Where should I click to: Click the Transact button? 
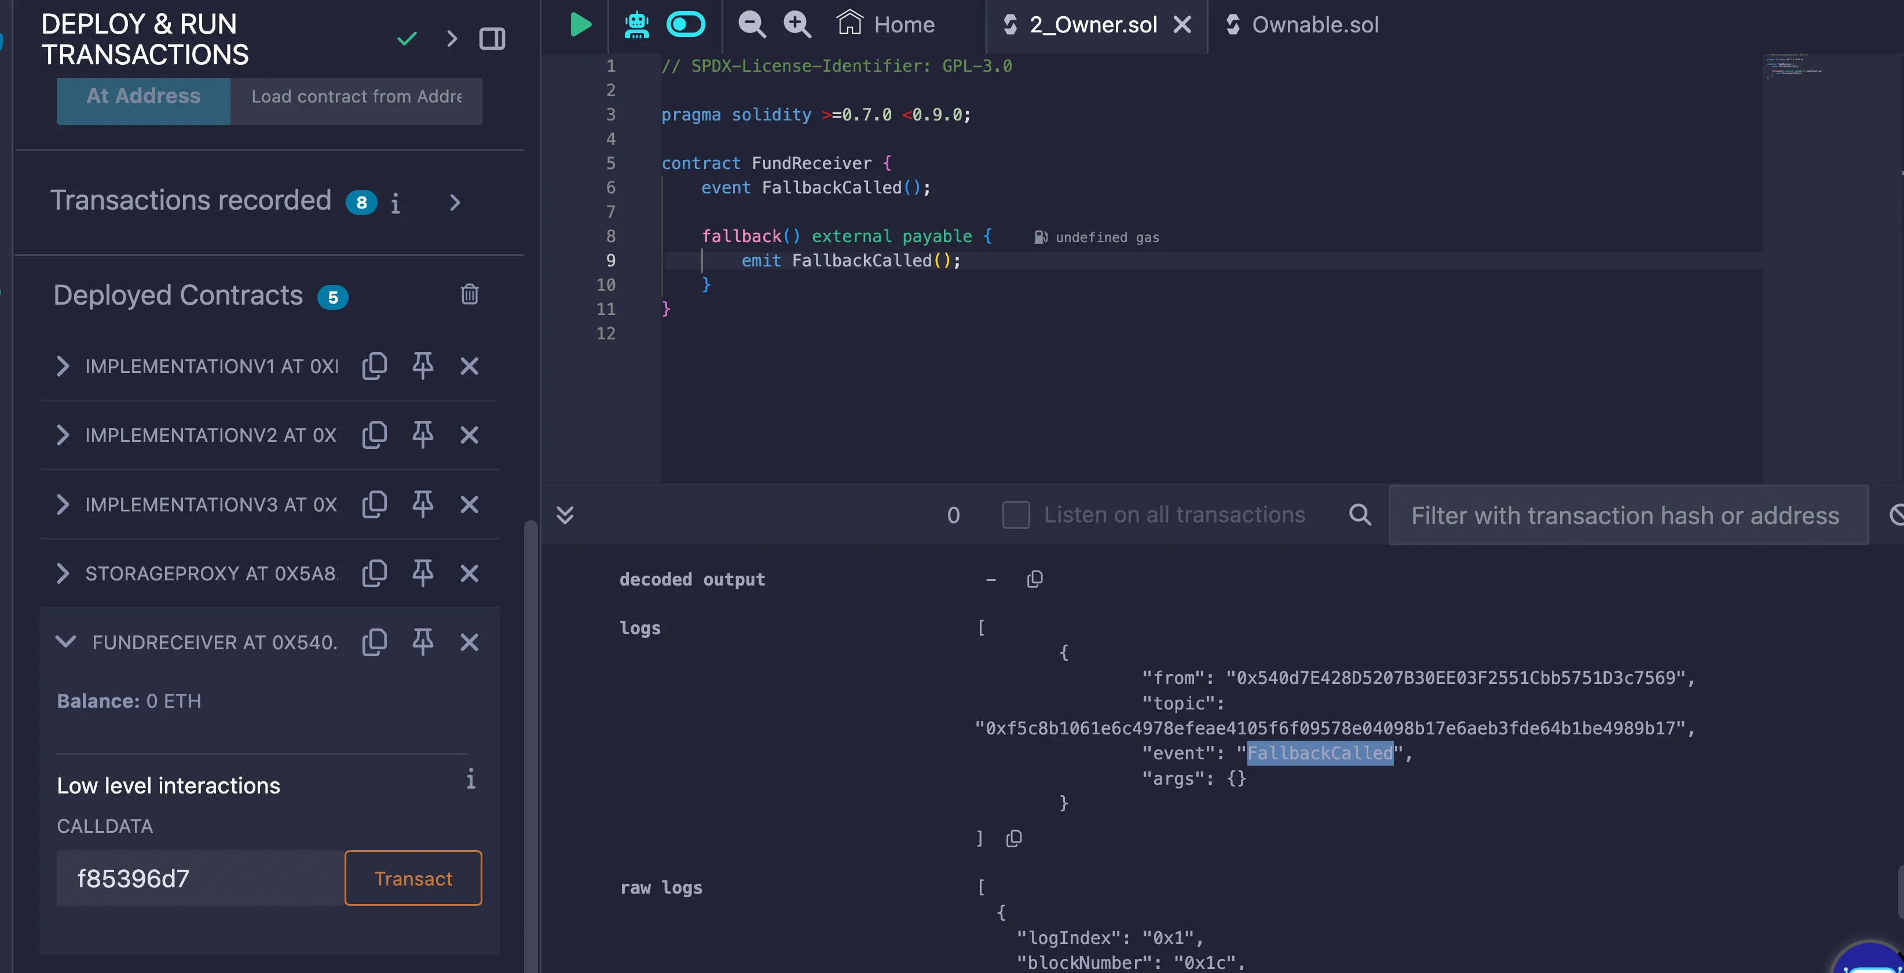(x=412, y=879)
